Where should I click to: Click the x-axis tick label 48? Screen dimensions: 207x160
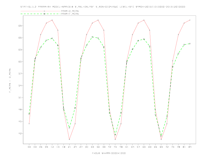point(121,147)
